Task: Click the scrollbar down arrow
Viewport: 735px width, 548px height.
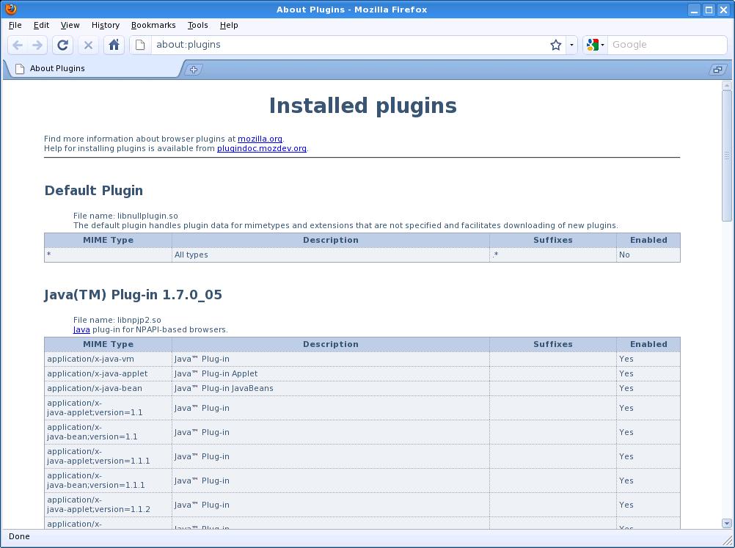Action: (726, 523)
